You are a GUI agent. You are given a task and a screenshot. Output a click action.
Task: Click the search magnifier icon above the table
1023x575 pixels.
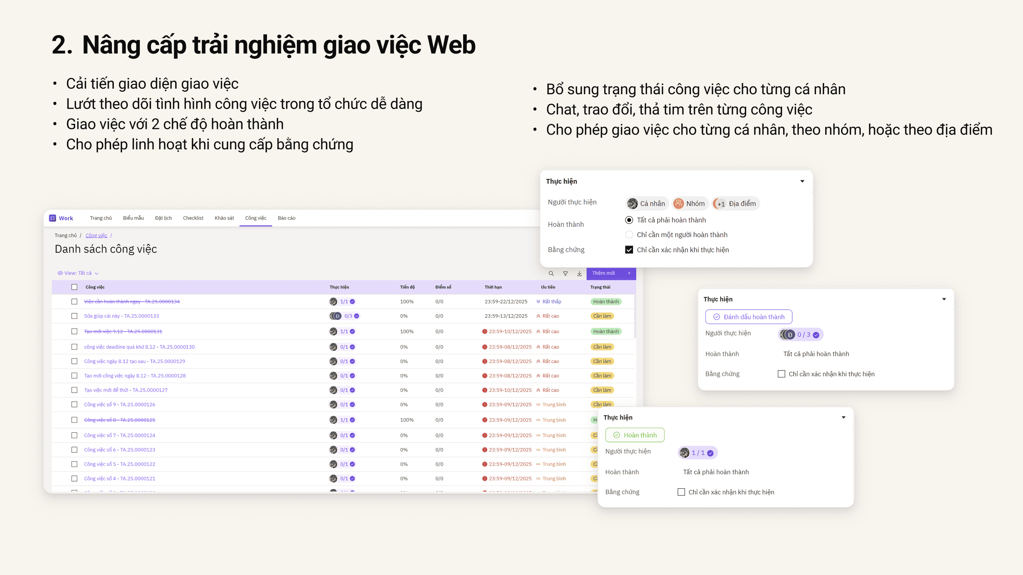click(551, 274)
